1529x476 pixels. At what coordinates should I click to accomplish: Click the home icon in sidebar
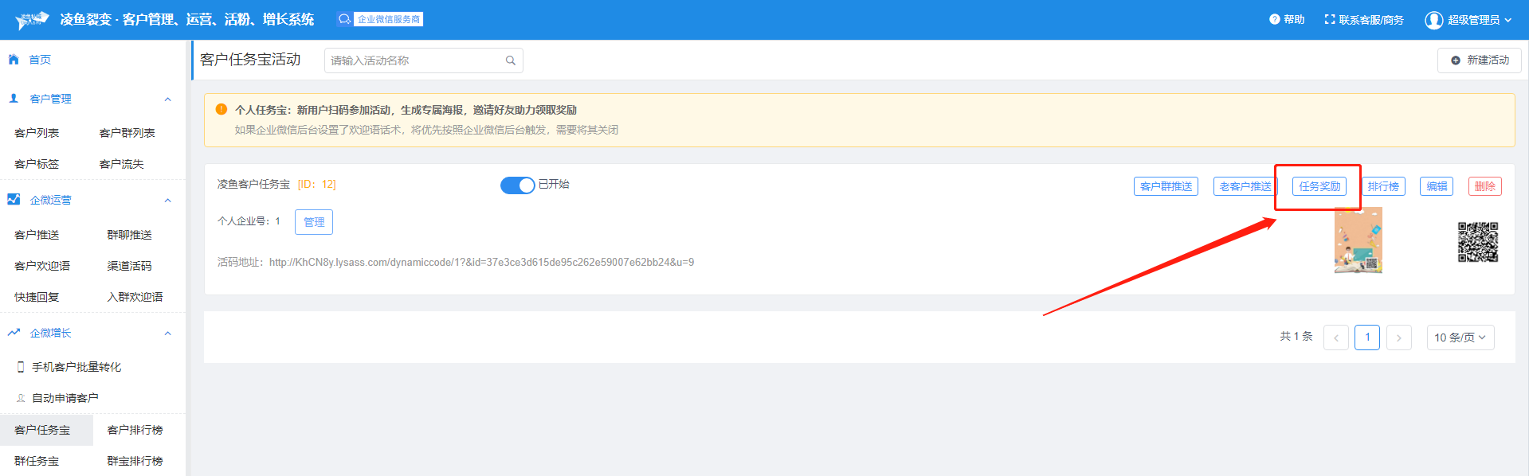14,60
